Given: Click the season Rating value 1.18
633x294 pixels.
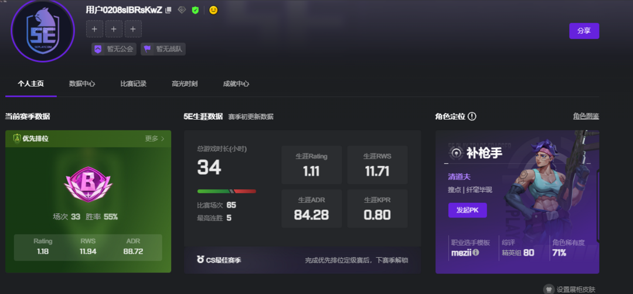Looking at the screenshot, I should [43, 252].
